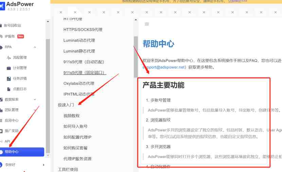
Task: Open 推广奖励 in the sidebar
Action: 12,131
